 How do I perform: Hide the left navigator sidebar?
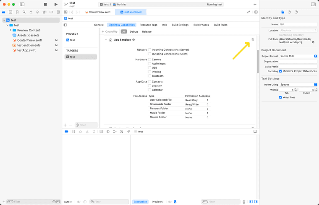pos(22,4)
